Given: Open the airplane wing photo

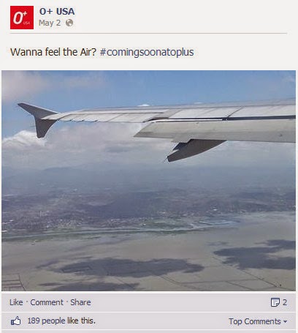Looking at the screenshot, I should click(x=149, y=181).
